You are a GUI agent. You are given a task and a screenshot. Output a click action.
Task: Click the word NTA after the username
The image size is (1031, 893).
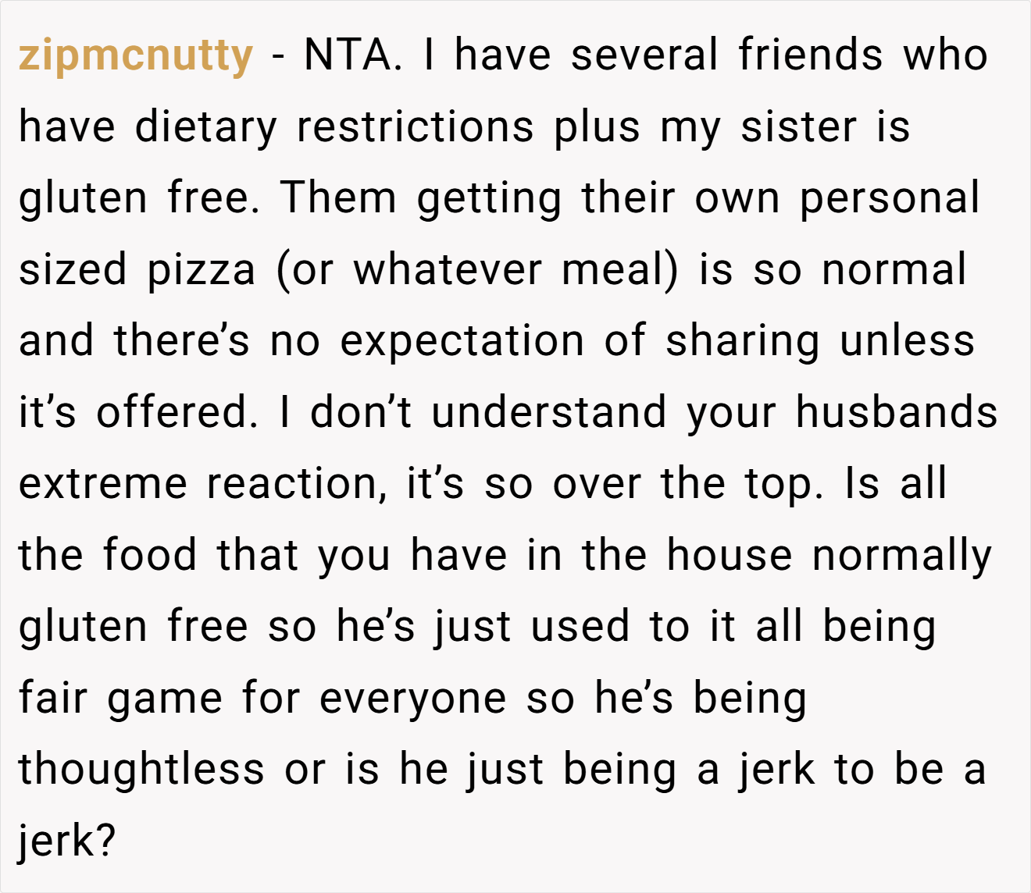pos(352,55)
